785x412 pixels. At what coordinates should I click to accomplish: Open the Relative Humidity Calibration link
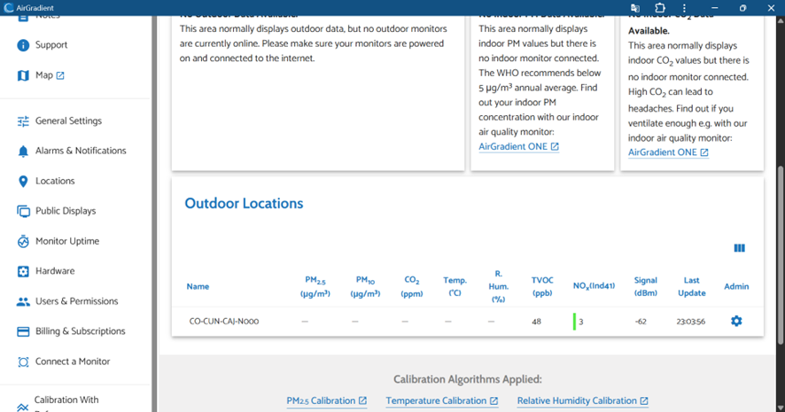(x=582, y=400)
